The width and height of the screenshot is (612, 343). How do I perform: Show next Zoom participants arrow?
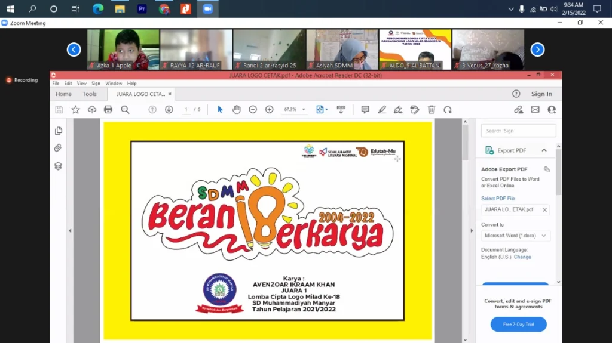tap(537, 50)
